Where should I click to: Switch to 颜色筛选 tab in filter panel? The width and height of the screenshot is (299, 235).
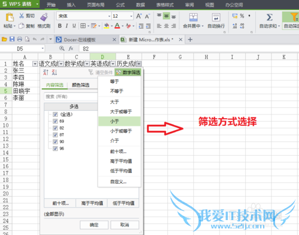[81, 85]
